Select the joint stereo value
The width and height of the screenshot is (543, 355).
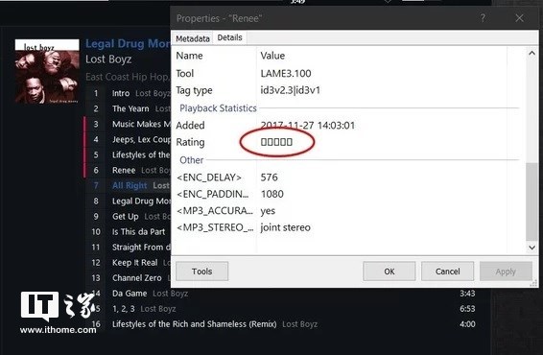[x=285, y=227]
